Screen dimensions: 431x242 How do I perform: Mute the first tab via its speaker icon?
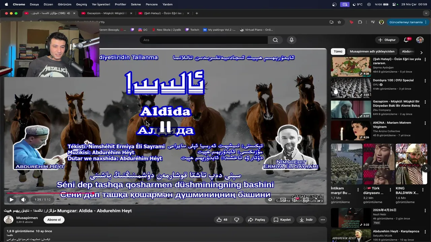[69, 13]
